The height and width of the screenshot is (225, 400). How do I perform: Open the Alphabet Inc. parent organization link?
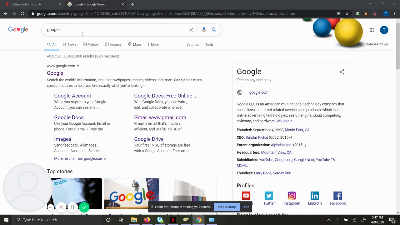tap(281, 145)
